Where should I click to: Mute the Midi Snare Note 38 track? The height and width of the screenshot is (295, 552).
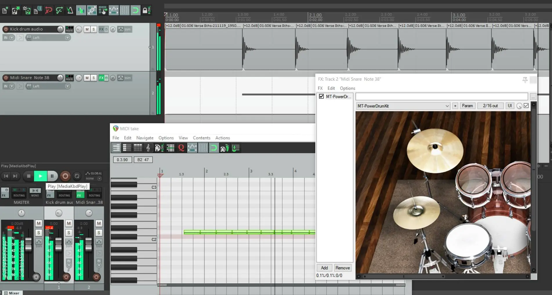point(87,78)
